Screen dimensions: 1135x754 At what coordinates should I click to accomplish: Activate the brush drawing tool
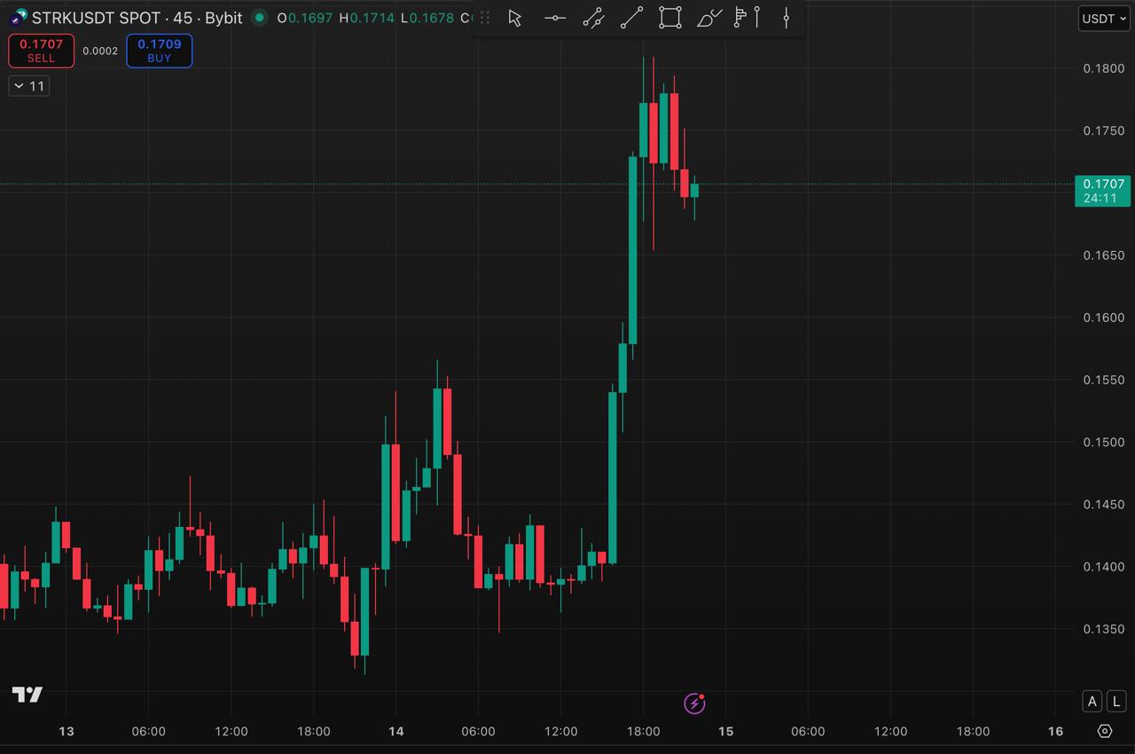tap(709, 18)
